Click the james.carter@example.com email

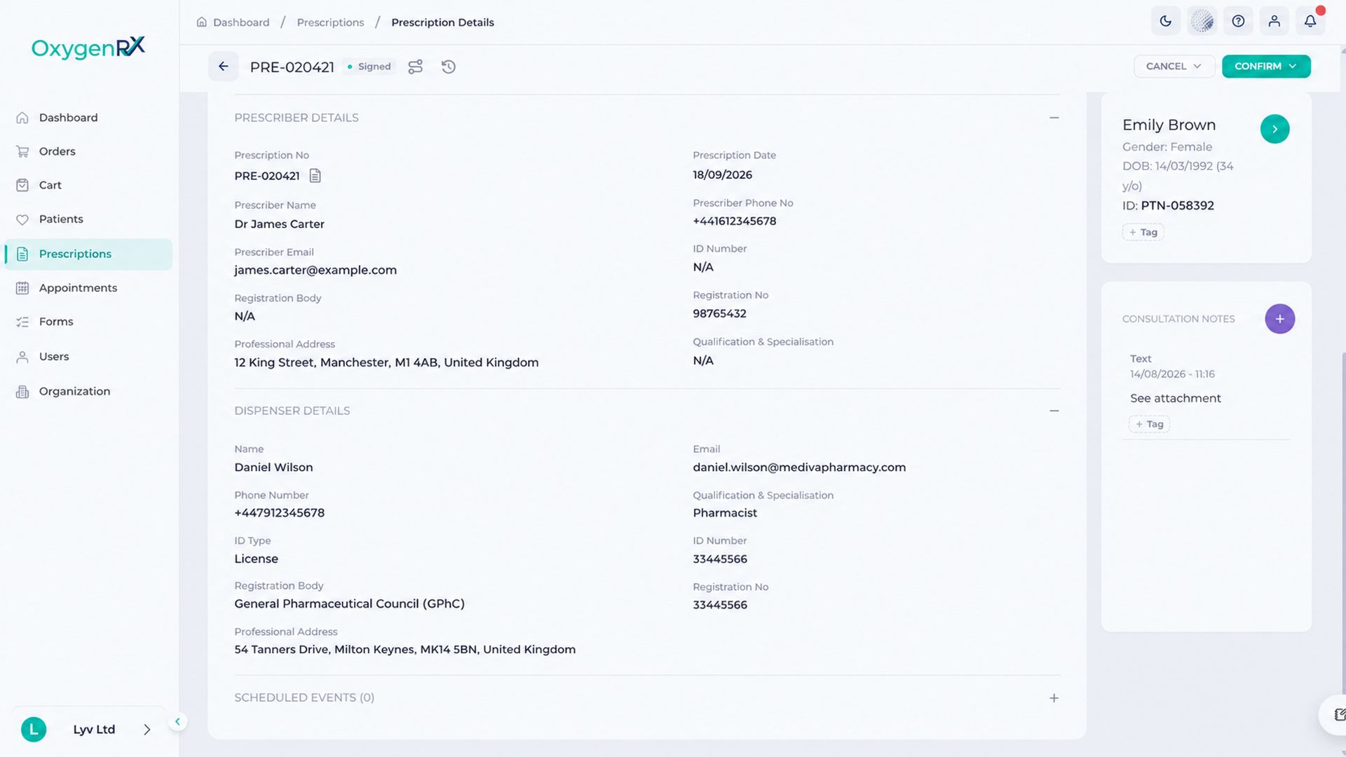(x=315, y=270)
